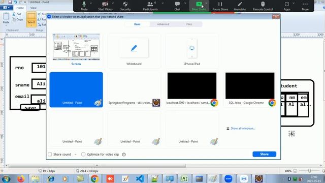Enable Optimize for video clip checkbox
325x183 pixels.
[83, 154]
